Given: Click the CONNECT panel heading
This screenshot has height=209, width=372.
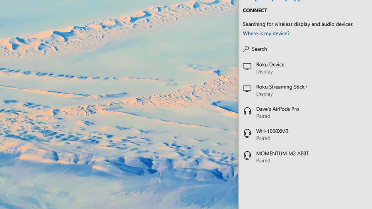Looking at the screenshot, I should pos(255,10).
